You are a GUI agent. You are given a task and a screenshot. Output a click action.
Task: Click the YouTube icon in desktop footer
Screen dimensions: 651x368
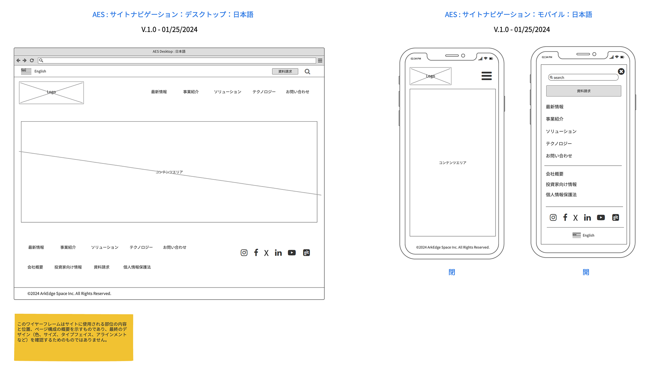click(x=292, y=253)
